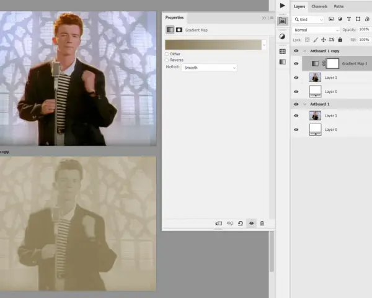Select the Gradient Map 1 layer name
This screenshot has width=372, height=298.
(355, 63)
